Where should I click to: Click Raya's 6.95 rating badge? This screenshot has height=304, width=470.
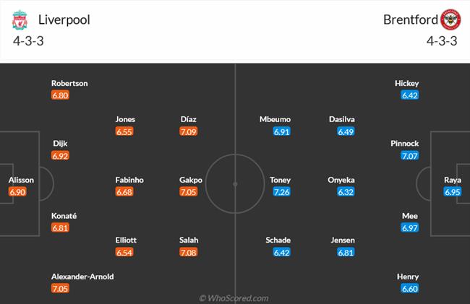[453, 192]
